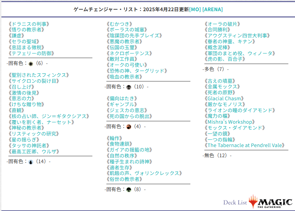295x211 pixels.
Task: Open card link オーラの破片
Action: pyautogui.click(x=222, y=24)
